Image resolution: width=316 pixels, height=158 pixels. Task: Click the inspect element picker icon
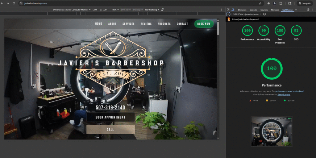click(x=228, y=10)
